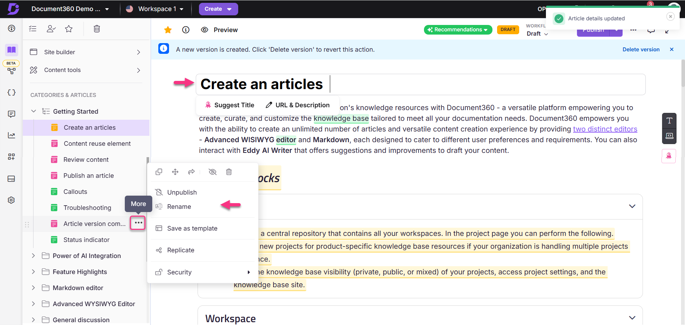
Task: Open the Status indicator article
Action: [86, 240]
